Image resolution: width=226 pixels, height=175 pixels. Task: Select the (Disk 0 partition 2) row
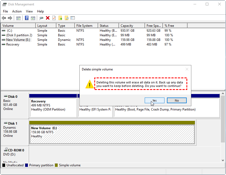click(x=94, y=35)
